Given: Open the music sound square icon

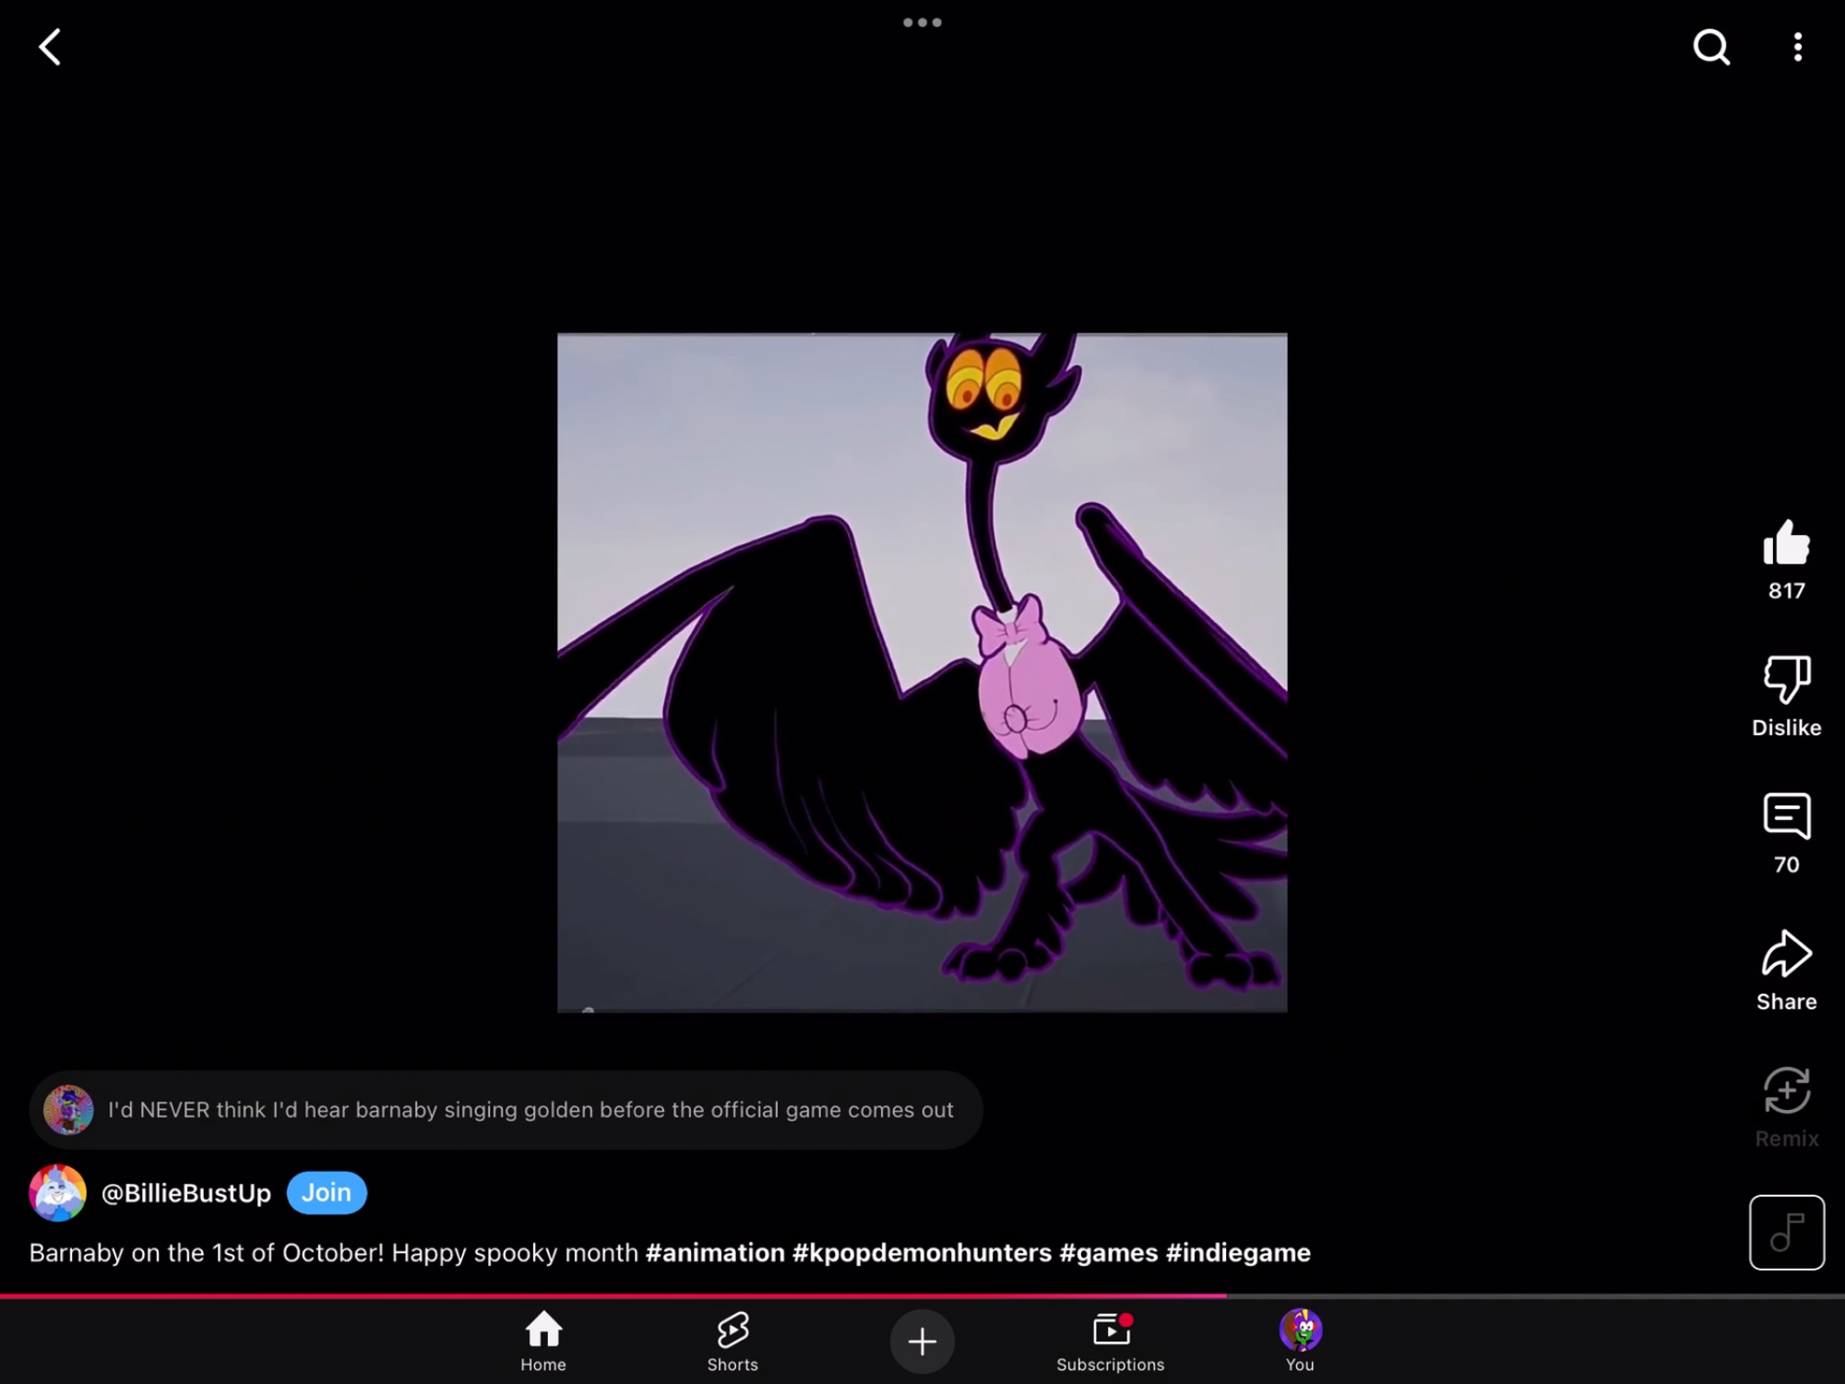Looking at the screenshot, I should click(x=1786, y=1232).
